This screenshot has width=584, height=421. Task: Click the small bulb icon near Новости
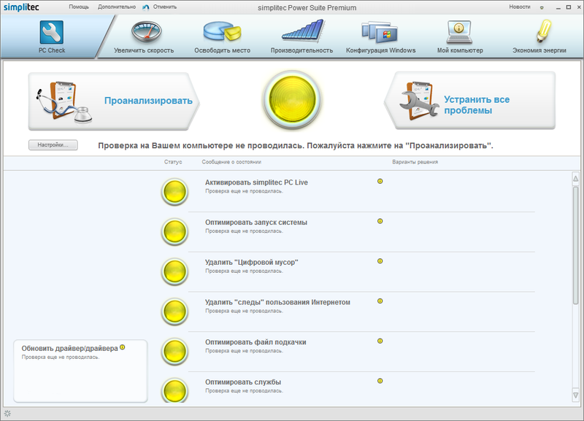click(542, 7)
